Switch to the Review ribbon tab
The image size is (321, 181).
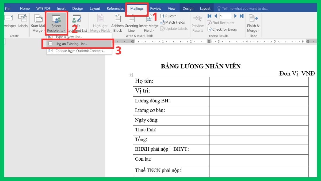point(155,8)
